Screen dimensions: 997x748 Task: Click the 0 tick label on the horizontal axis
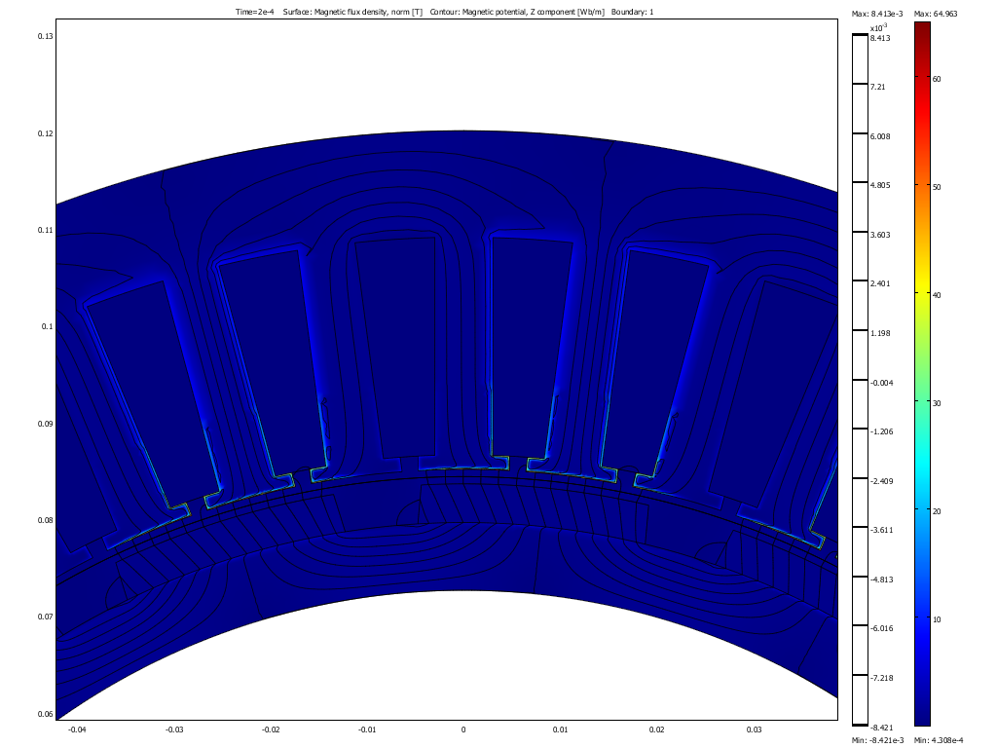tap(463, 729)
